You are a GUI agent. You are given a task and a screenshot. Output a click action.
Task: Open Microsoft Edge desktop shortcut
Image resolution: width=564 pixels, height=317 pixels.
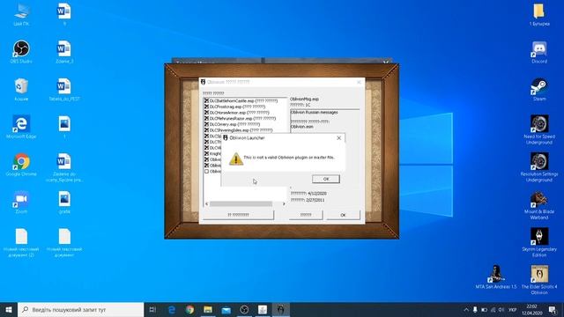coord(21,127)
